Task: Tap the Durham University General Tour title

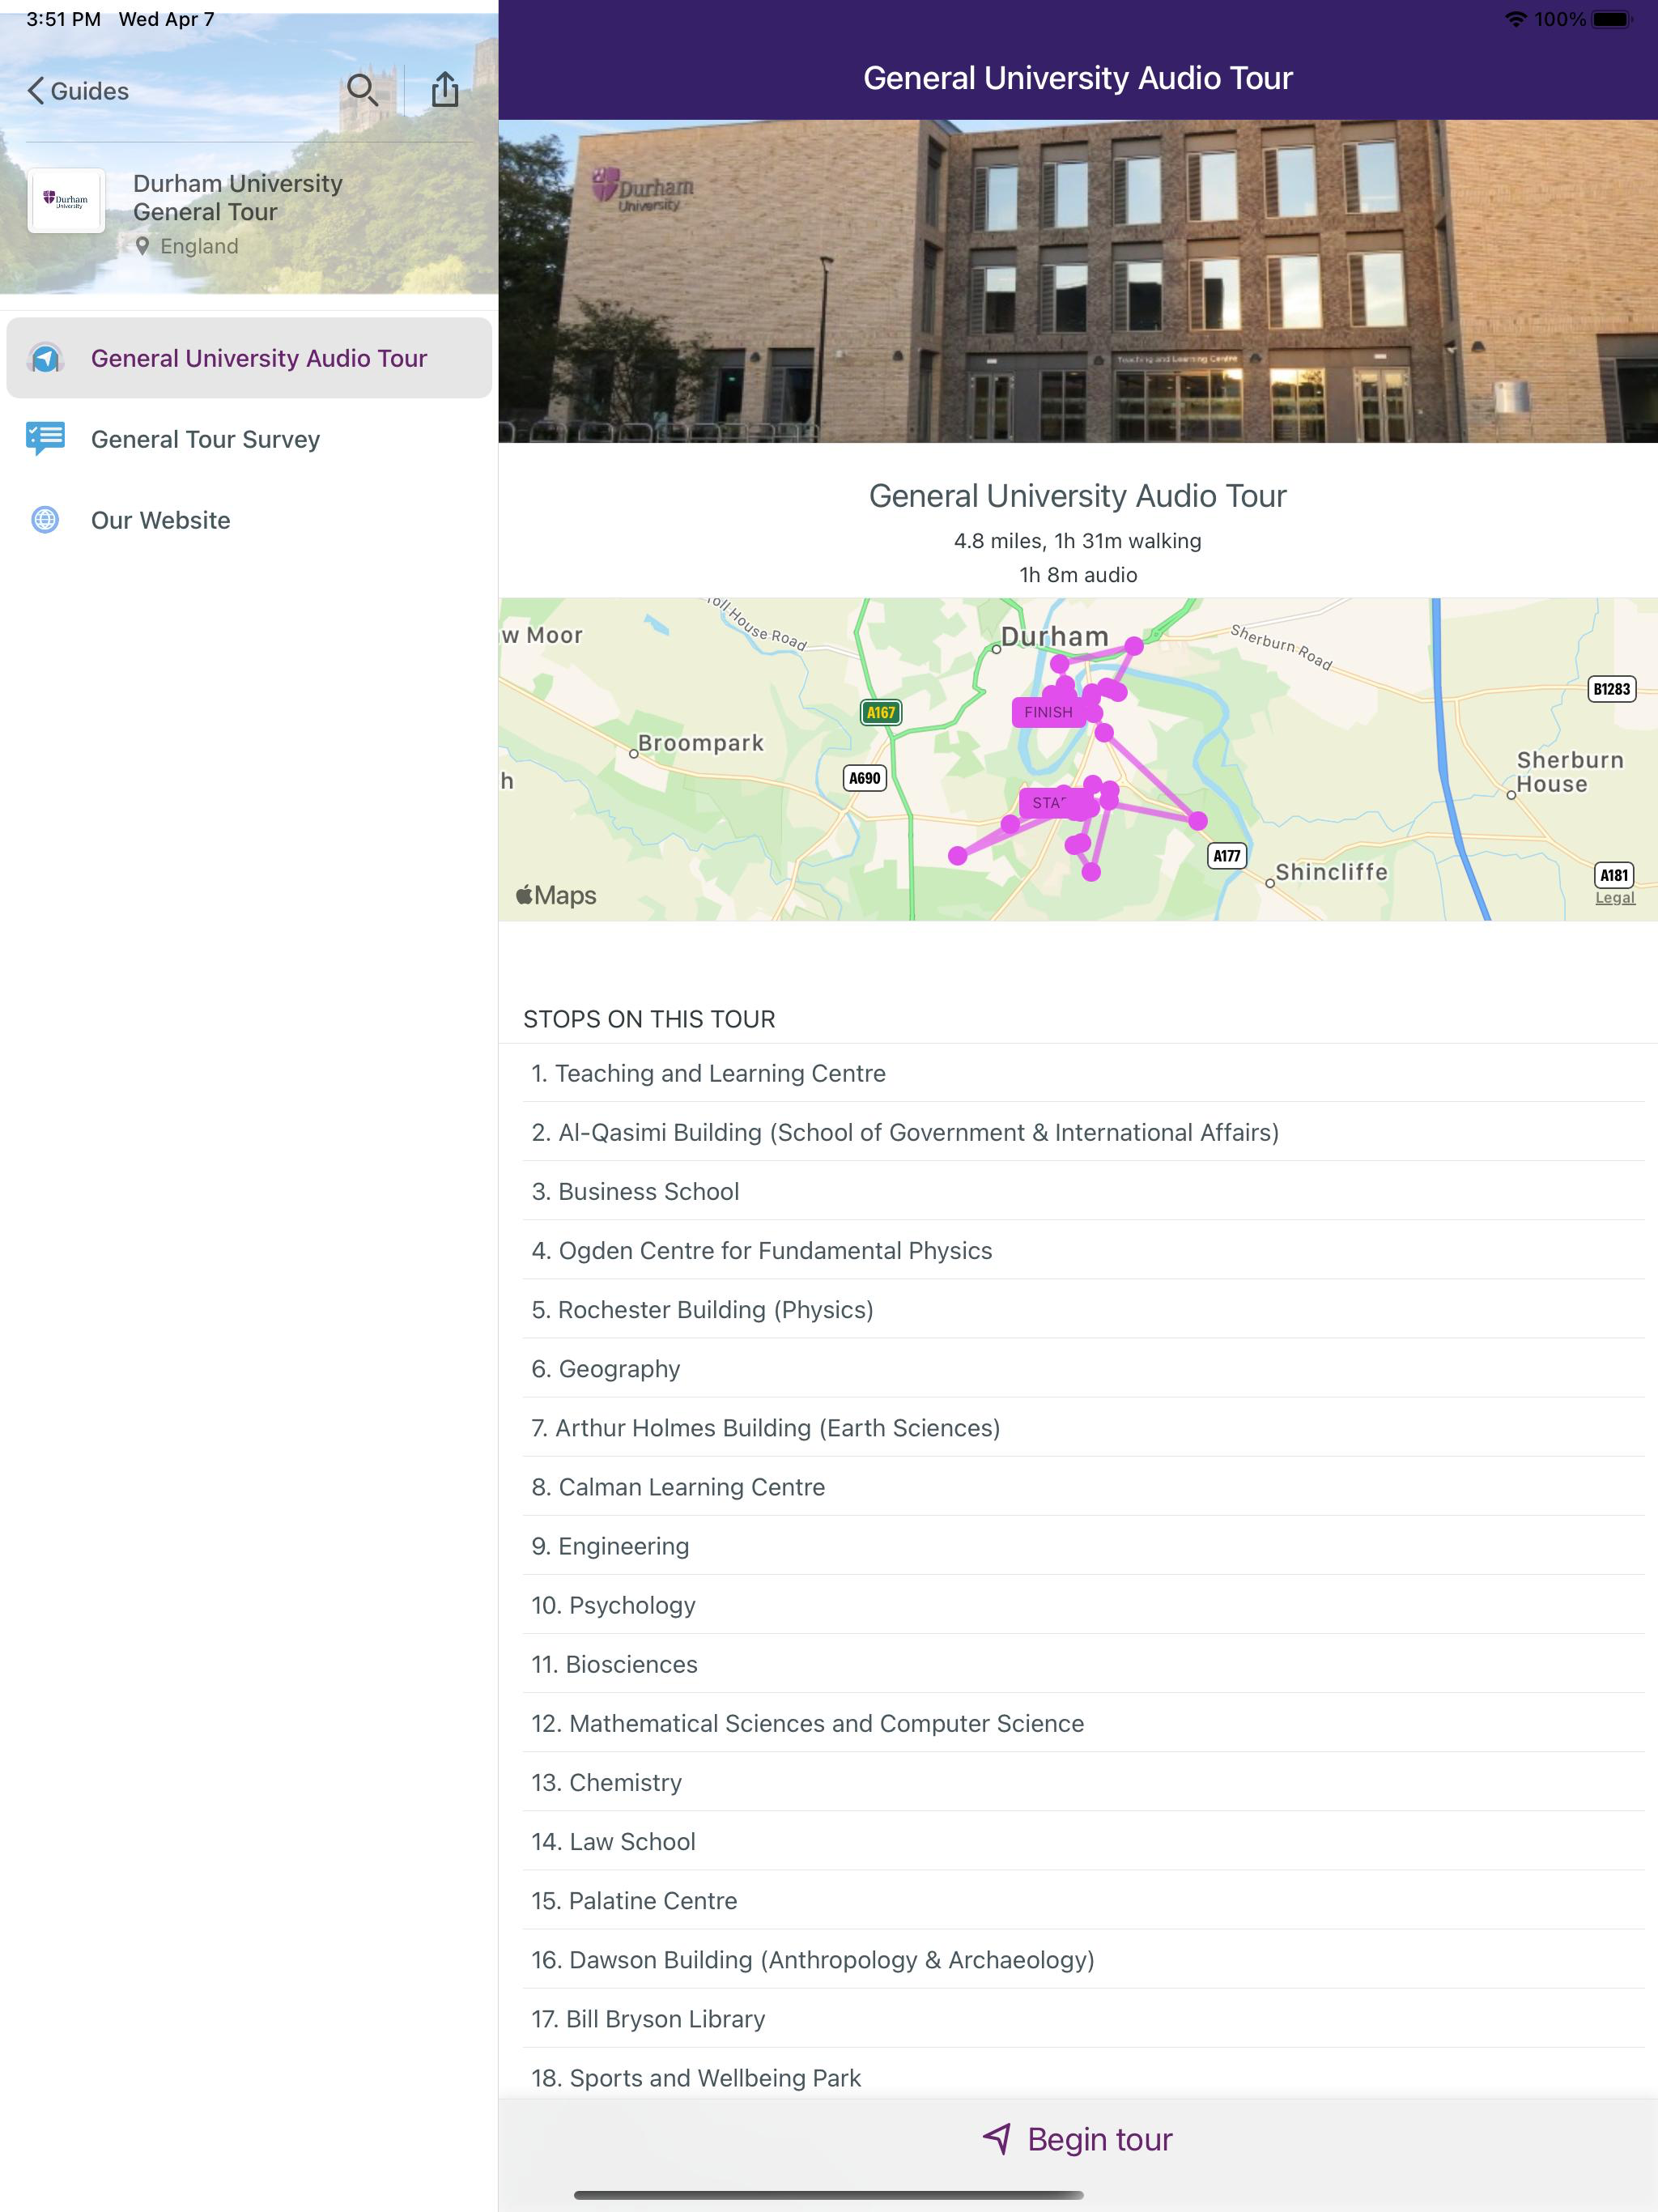Action: (238, 197)
